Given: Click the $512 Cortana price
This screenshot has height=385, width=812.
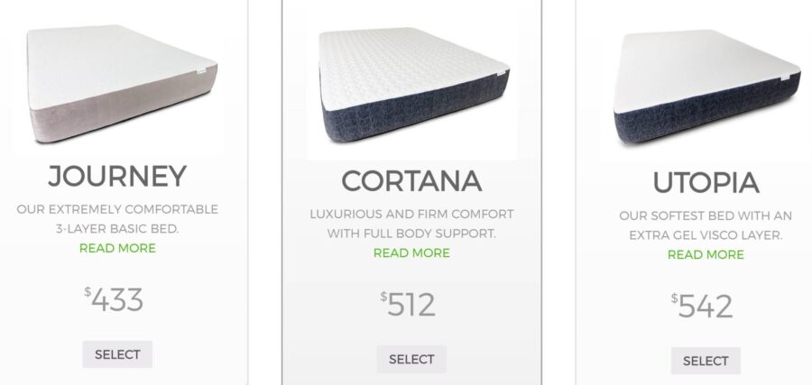Looking at the screenshot, I should (x=408, y=305).
